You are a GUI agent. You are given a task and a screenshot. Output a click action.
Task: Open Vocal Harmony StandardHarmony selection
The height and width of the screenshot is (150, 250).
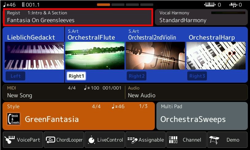coord(202,17)
